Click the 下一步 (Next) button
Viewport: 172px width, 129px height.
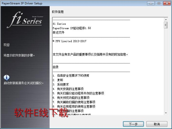tap(133, 124)
